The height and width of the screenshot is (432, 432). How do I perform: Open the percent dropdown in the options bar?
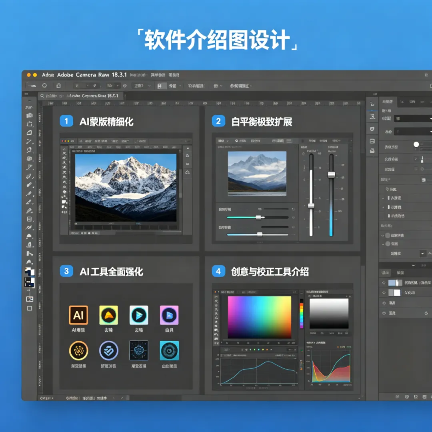click(113, 86)
